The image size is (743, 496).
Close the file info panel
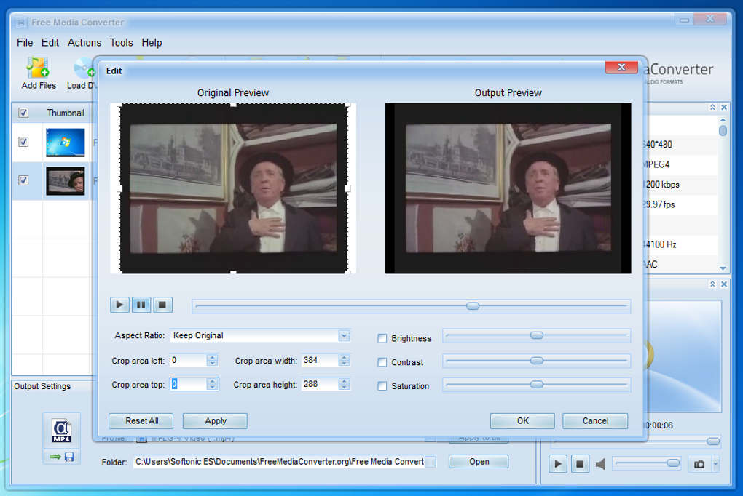tap(723, 108)
